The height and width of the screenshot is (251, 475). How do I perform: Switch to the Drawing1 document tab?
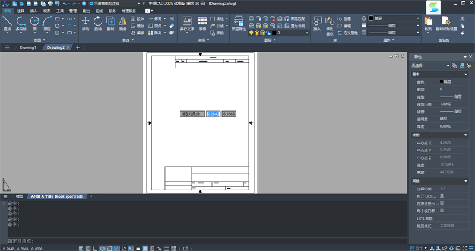28,47
